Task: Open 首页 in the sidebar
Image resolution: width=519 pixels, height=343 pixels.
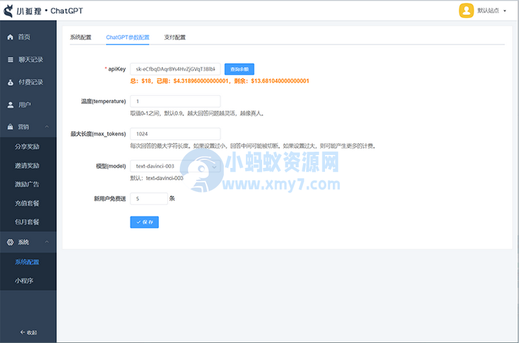Action: pos(24,37)
